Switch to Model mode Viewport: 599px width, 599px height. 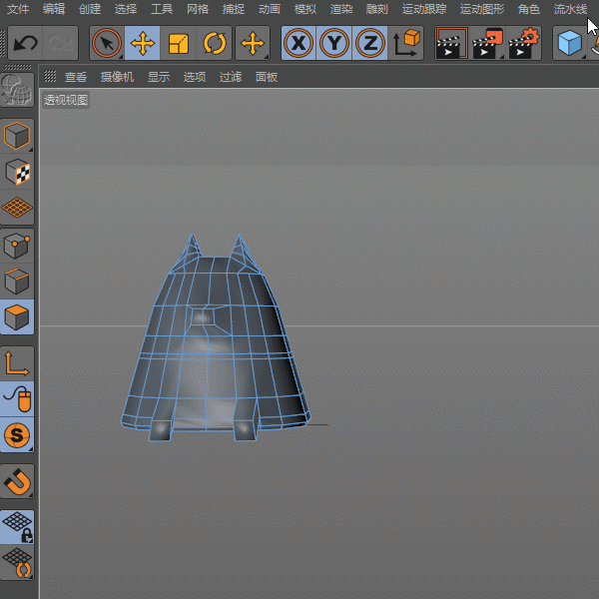[17, 135]
